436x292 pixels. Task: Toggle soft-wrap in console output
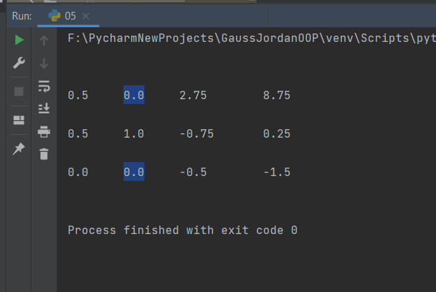(x=44, y=87)
